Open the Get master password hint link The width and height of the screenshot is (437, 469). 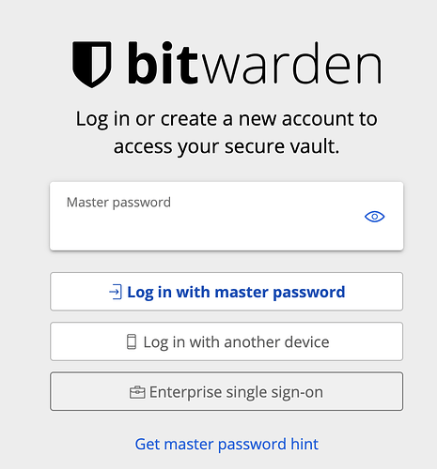(226, 444)
